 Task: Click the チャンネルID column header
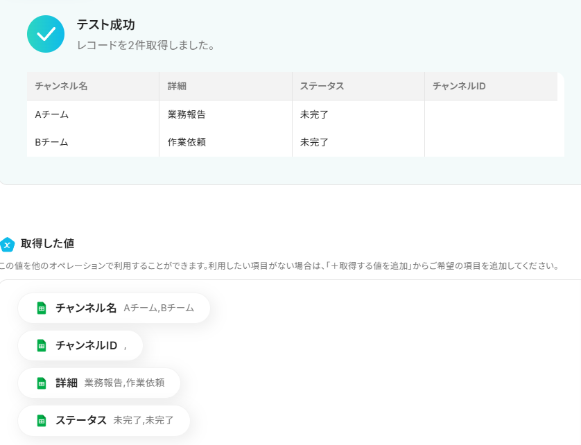[x=458, y=87]
